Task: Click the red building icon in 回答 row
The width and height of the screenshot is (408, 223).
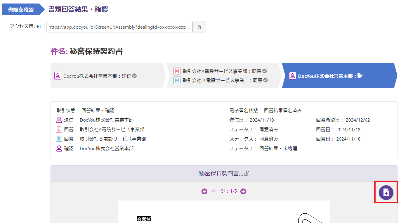Action: coord(59,129)
